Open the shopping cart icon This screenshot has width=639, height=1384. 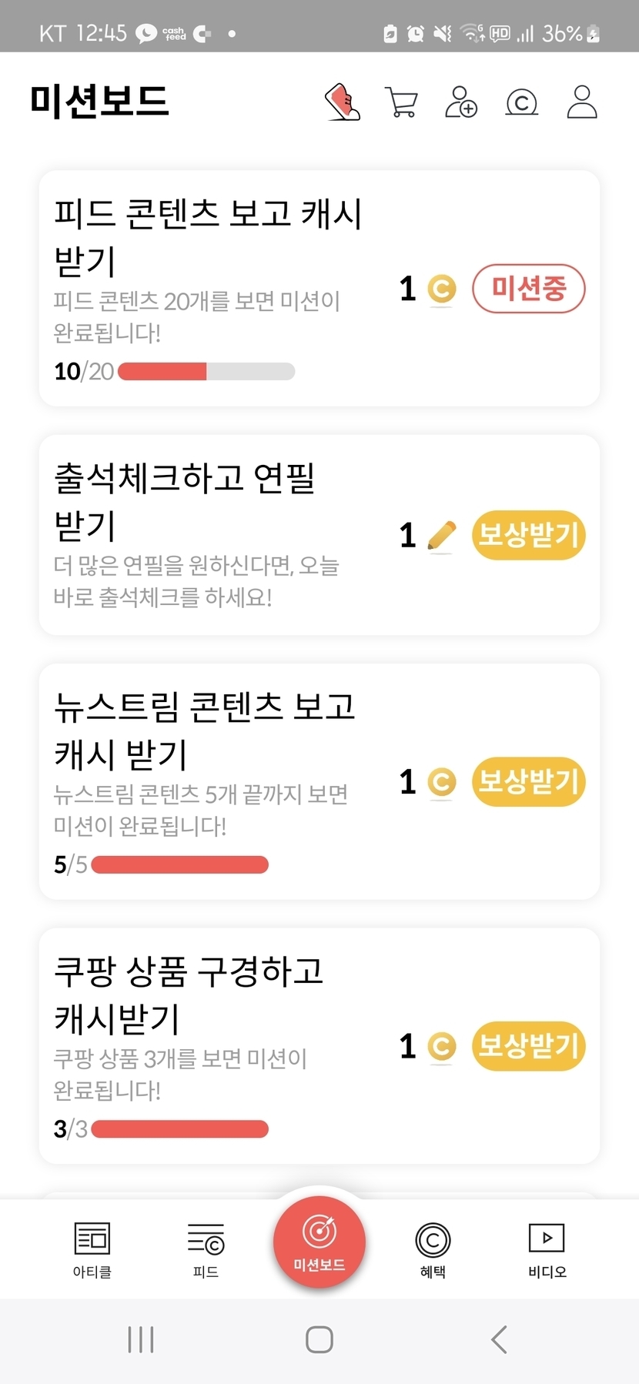tap(400, 102)
